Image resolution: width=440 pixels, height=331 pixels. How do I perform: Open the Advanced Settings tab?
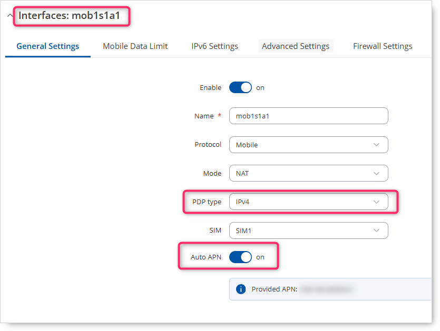coord(296,46)
